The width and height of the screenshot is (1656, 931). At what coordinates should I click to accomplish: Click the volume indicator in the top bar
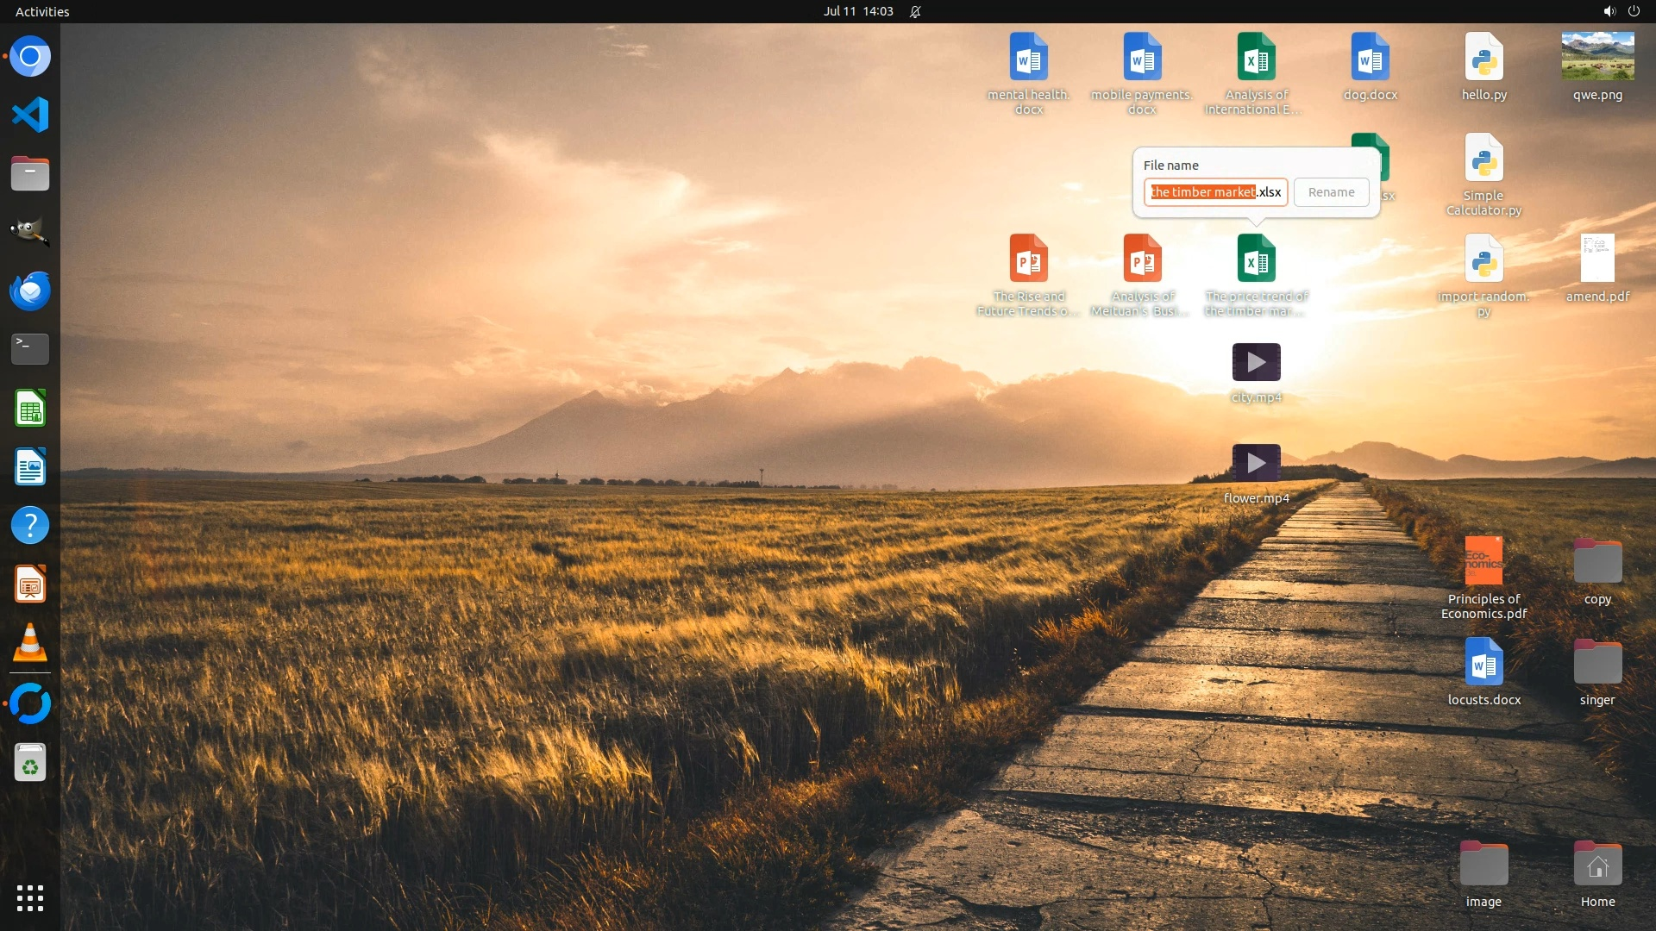click(1609, 11)
